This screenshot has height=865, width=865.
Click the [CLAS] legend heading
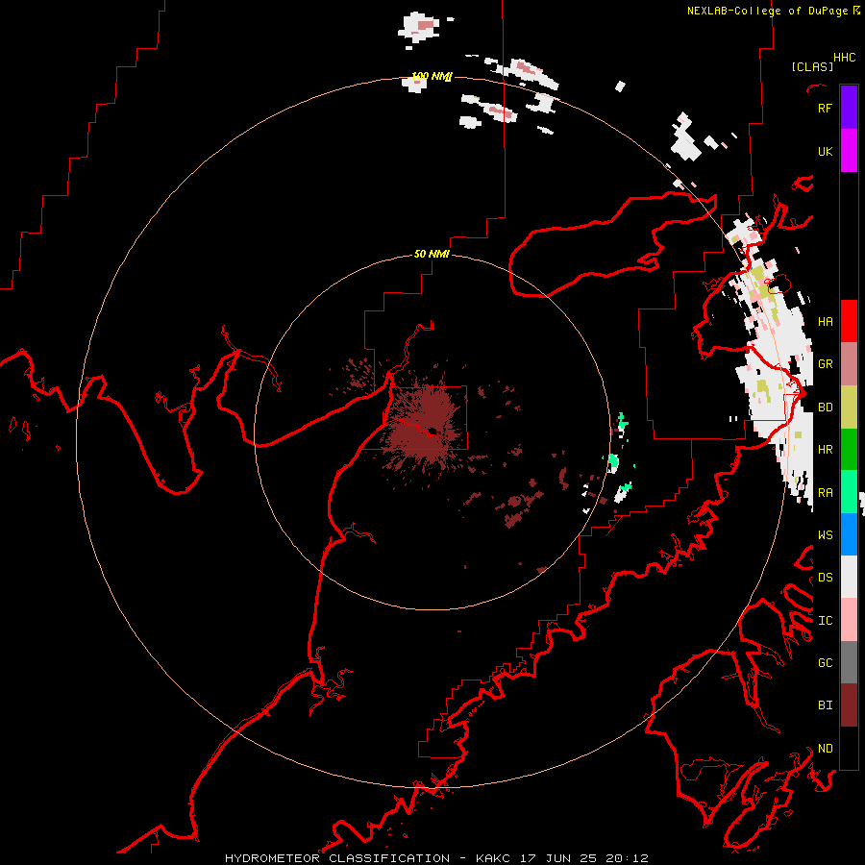pyautogui.click(x=812, y=66)
